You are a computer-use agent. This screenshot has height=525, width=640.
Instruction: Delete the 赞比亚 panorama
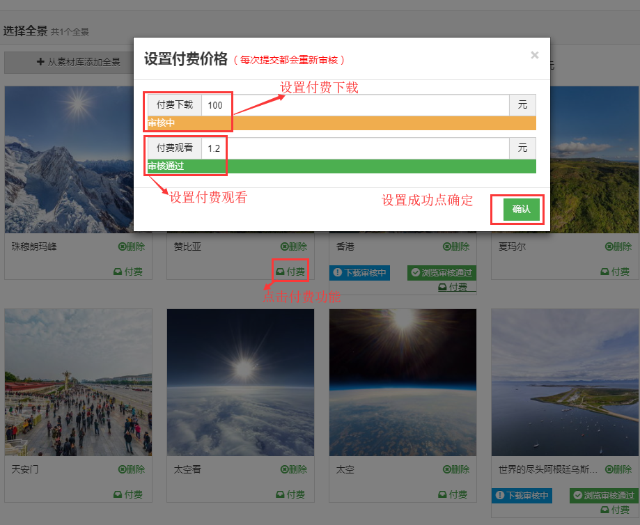click(x=294, y=246)
